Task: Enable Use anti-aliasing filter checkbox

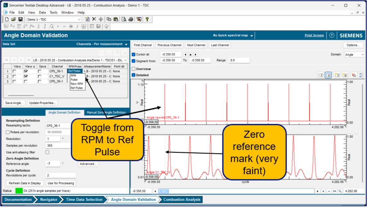Action: coord(48,152)
